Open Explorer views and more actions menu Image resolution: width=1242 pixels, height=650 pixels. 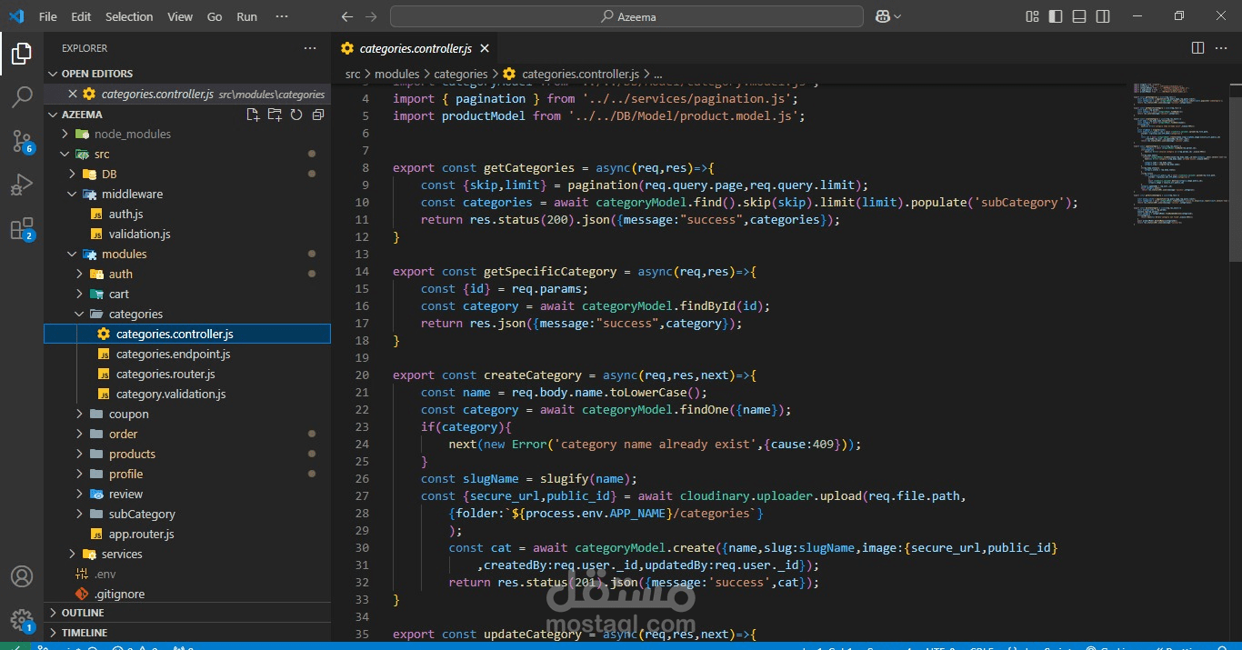coord(310,48)
